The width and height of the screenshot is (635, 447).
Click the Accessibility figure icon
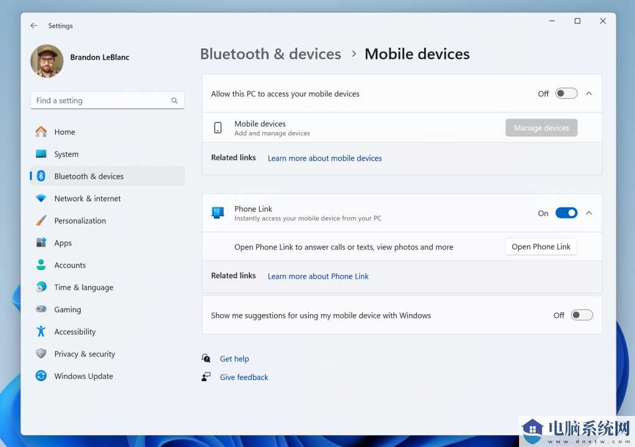tap(41, 332)
